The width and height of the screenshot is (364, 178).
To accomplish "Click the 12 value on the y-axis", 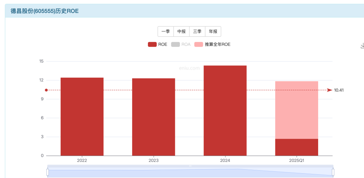I will 41,80.
